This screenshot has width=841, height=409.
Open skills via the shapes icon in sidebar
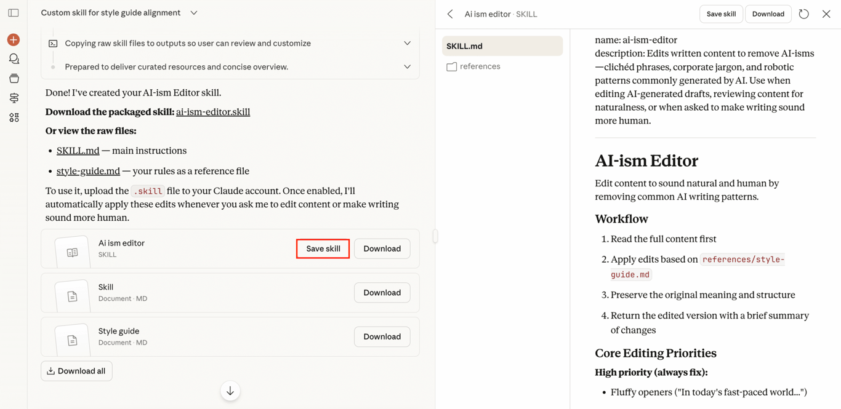click(x=14, y=117)
